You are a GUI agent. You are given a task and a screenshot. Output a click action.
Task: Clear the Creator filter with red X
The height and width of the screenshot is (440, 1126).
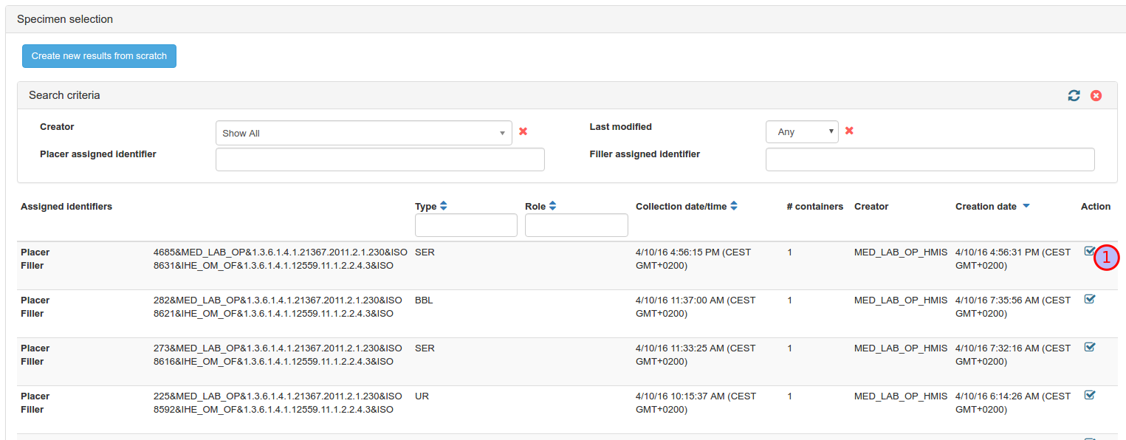[x=523, y=131]
